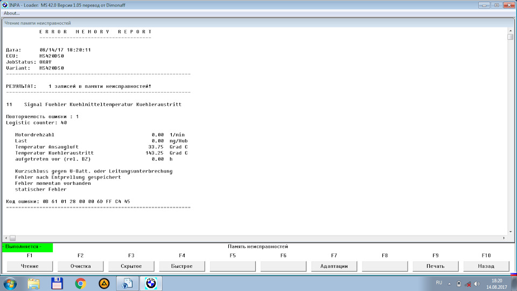This screenshot has height=291, width=517.
Task: Click the horizontal scrollbar right arrow
Action: 504,238
